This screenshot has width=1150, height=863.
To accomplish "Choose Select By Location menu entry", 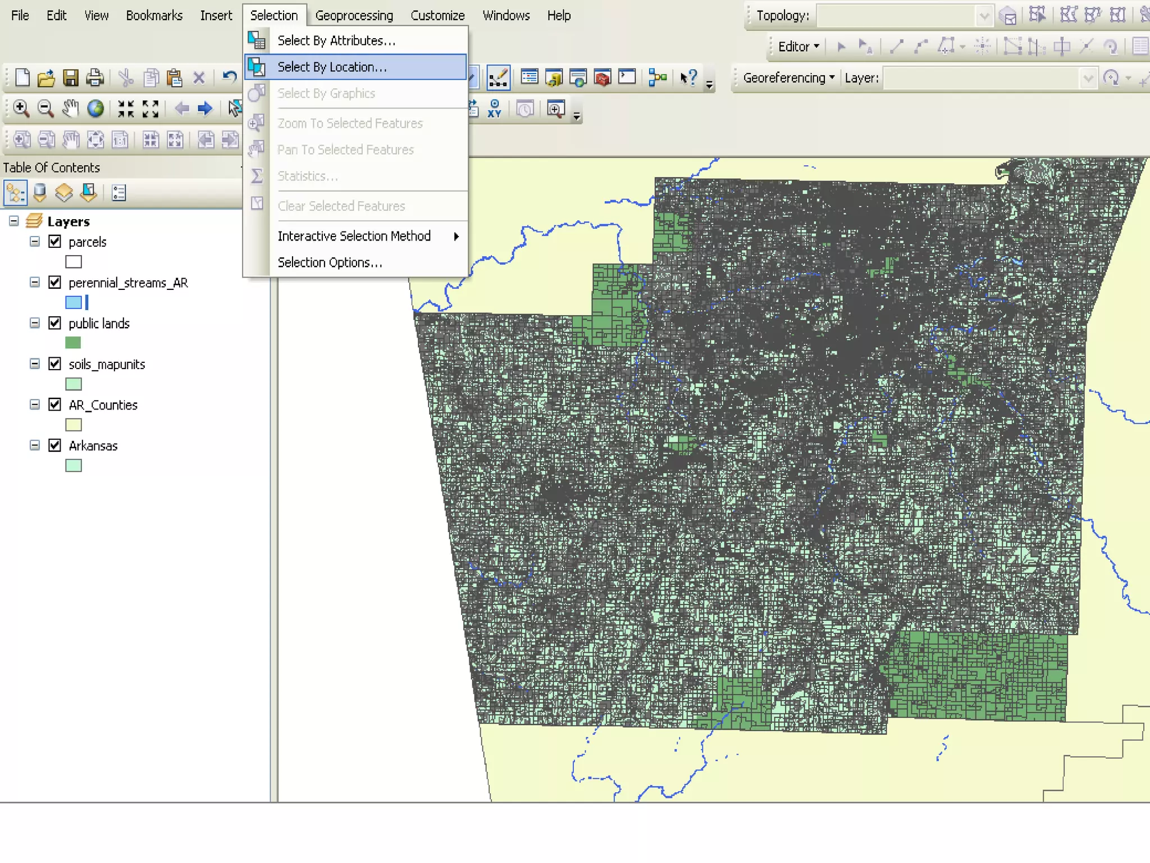I will (332, 67).
